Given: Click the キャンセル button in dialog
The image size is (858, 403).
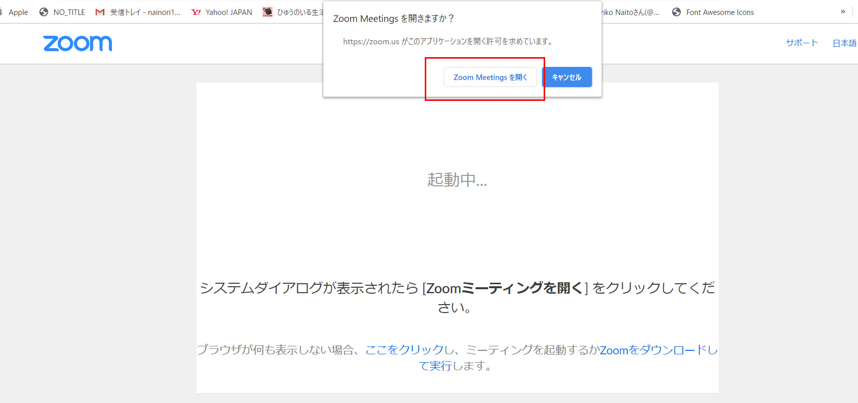Looking at the screenshot, I should coord(567,77).
